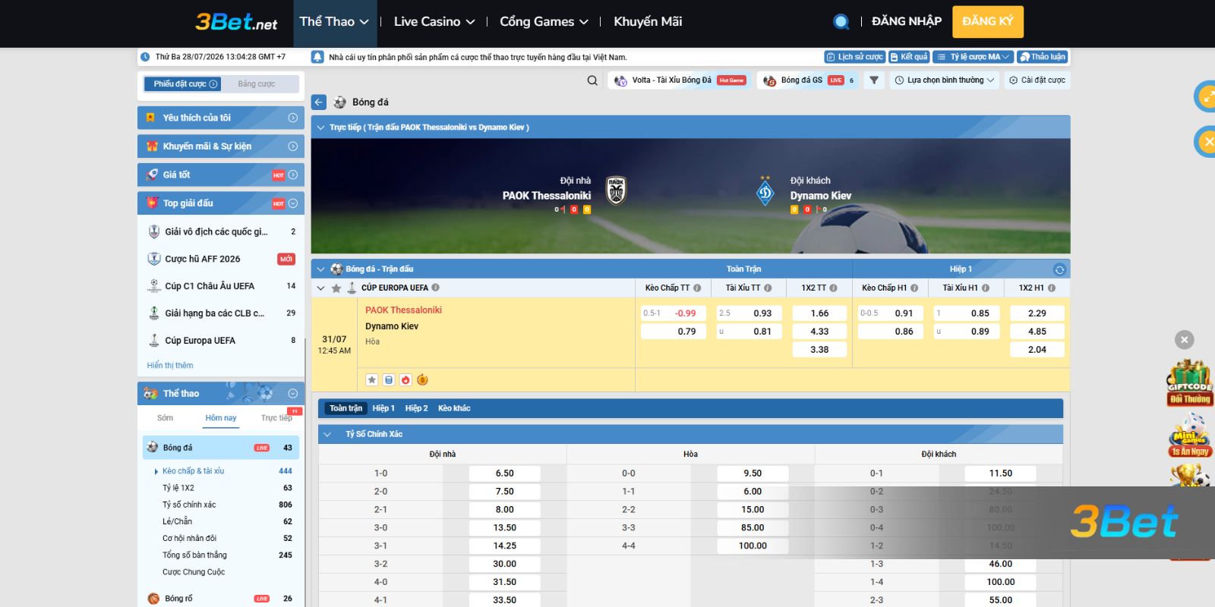The width and height of the screenshot is (1215, 607).
Task: Switch to the Toàn trận tab
Action: 346,408
